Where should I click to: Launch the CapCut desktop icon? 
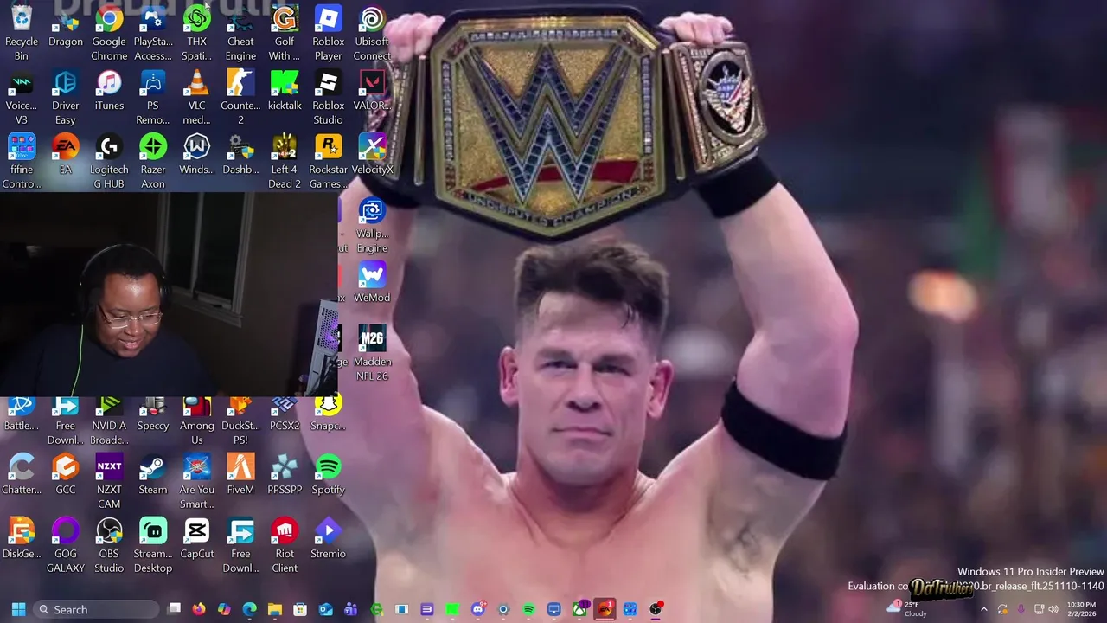pos(196,539)
